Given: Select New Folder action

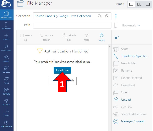Looking at the screenshot, I should coord(125,63).
